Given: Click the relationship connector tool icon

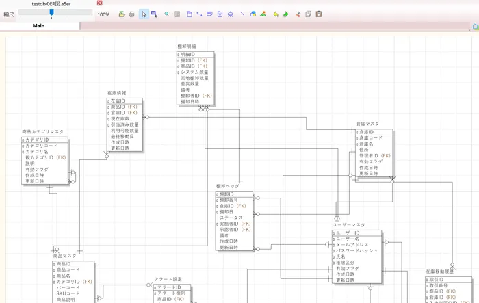Looking at the screenshot, I should coord(198,14).
